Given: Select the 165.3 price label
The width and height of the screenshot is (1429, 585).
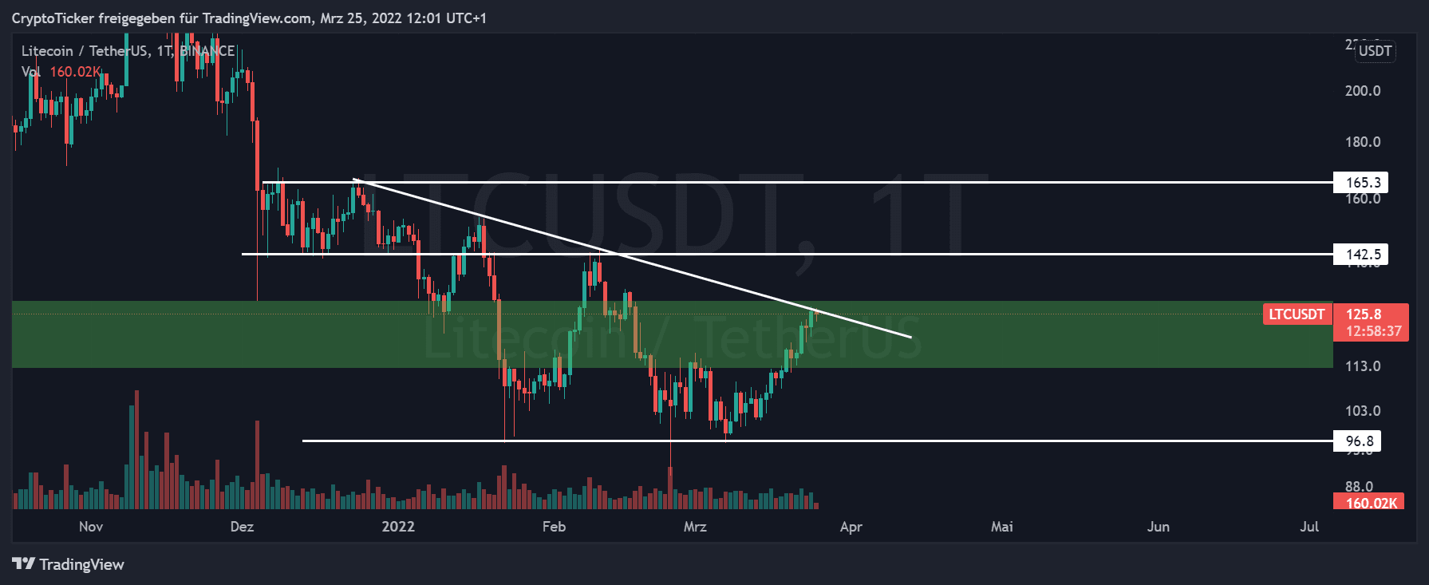Looking at the screenshot, I should (x=1361, y=183).
